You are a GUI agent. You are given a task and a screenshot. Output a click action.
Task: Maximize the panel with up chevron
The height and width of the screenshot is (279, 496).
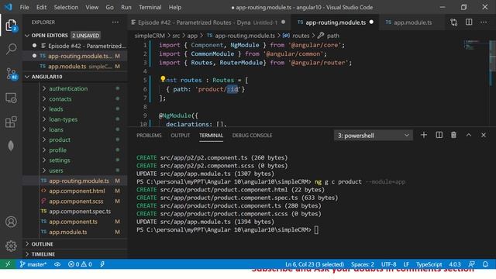coord(469,135)
